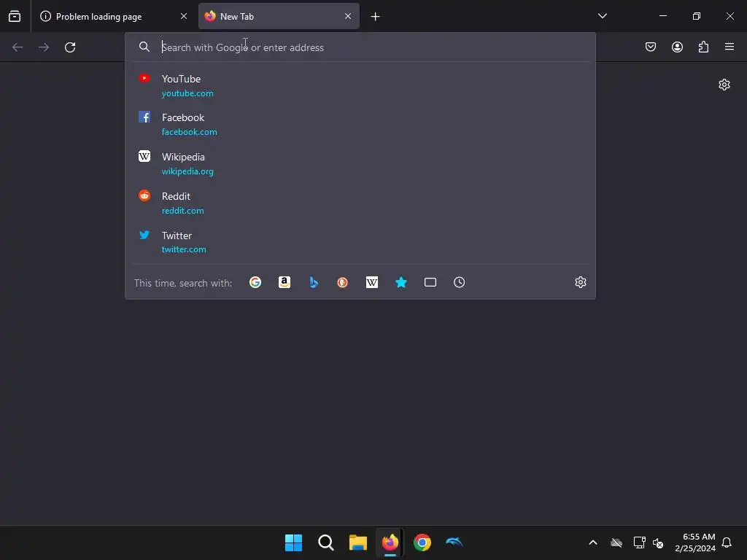The width and height of the screenshot is (747, 560).
Task: Choose the Reddit suggestion
Action: click(x=360, y=203)
